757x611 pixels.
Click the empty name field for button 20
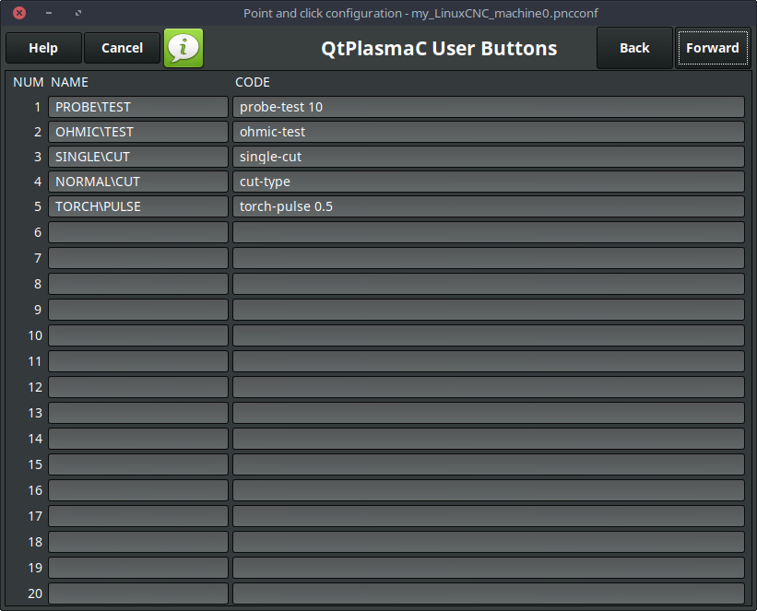(x=137, y=593)
